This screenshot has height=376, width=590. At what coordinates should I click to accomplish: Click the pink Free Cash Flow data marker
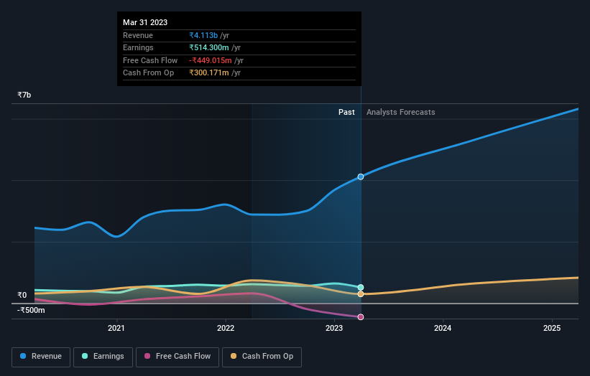(x=361, y=317)
